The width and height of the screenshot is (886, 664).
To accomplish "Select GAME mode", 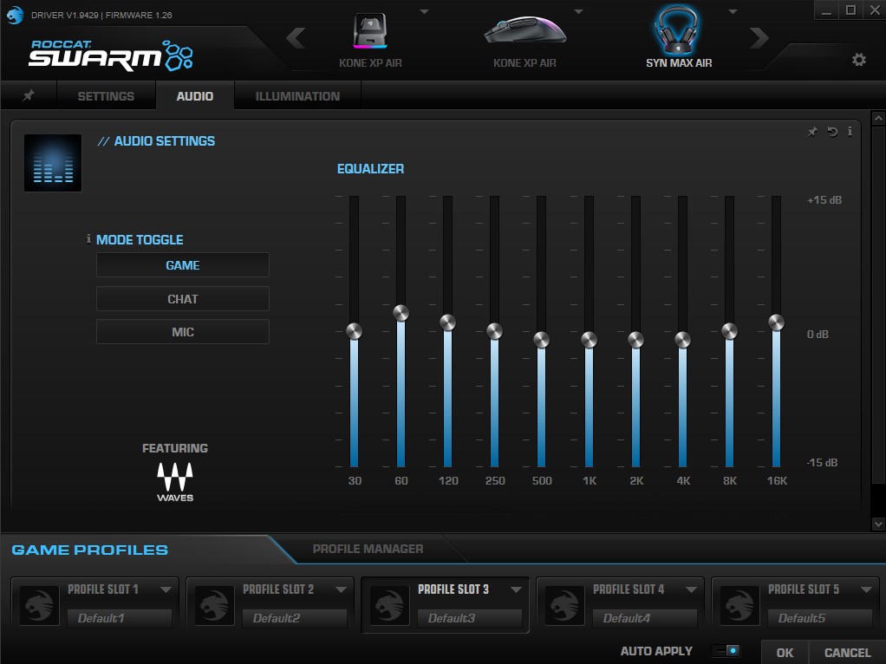I will pos(183,265).
